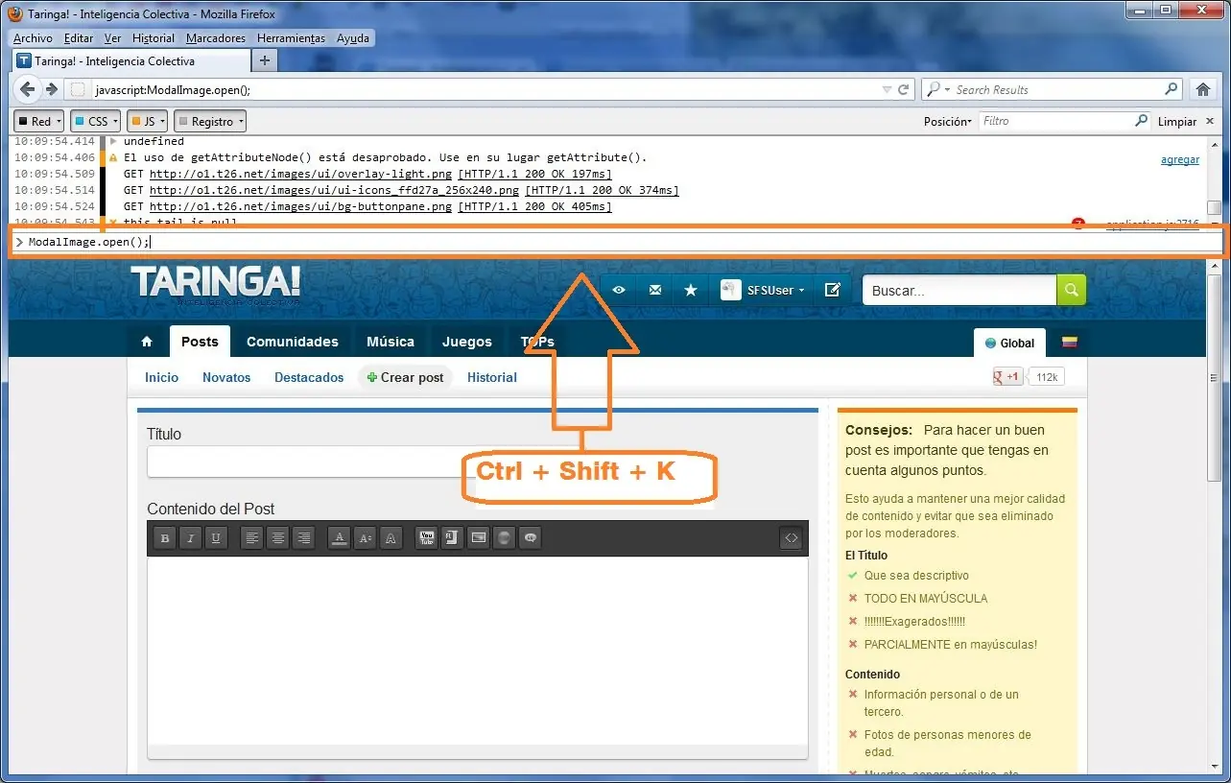1231x783 pixels.
Task: Toggle Registro logging console filter
Action: pyautogui.click(x=210, y=121)
